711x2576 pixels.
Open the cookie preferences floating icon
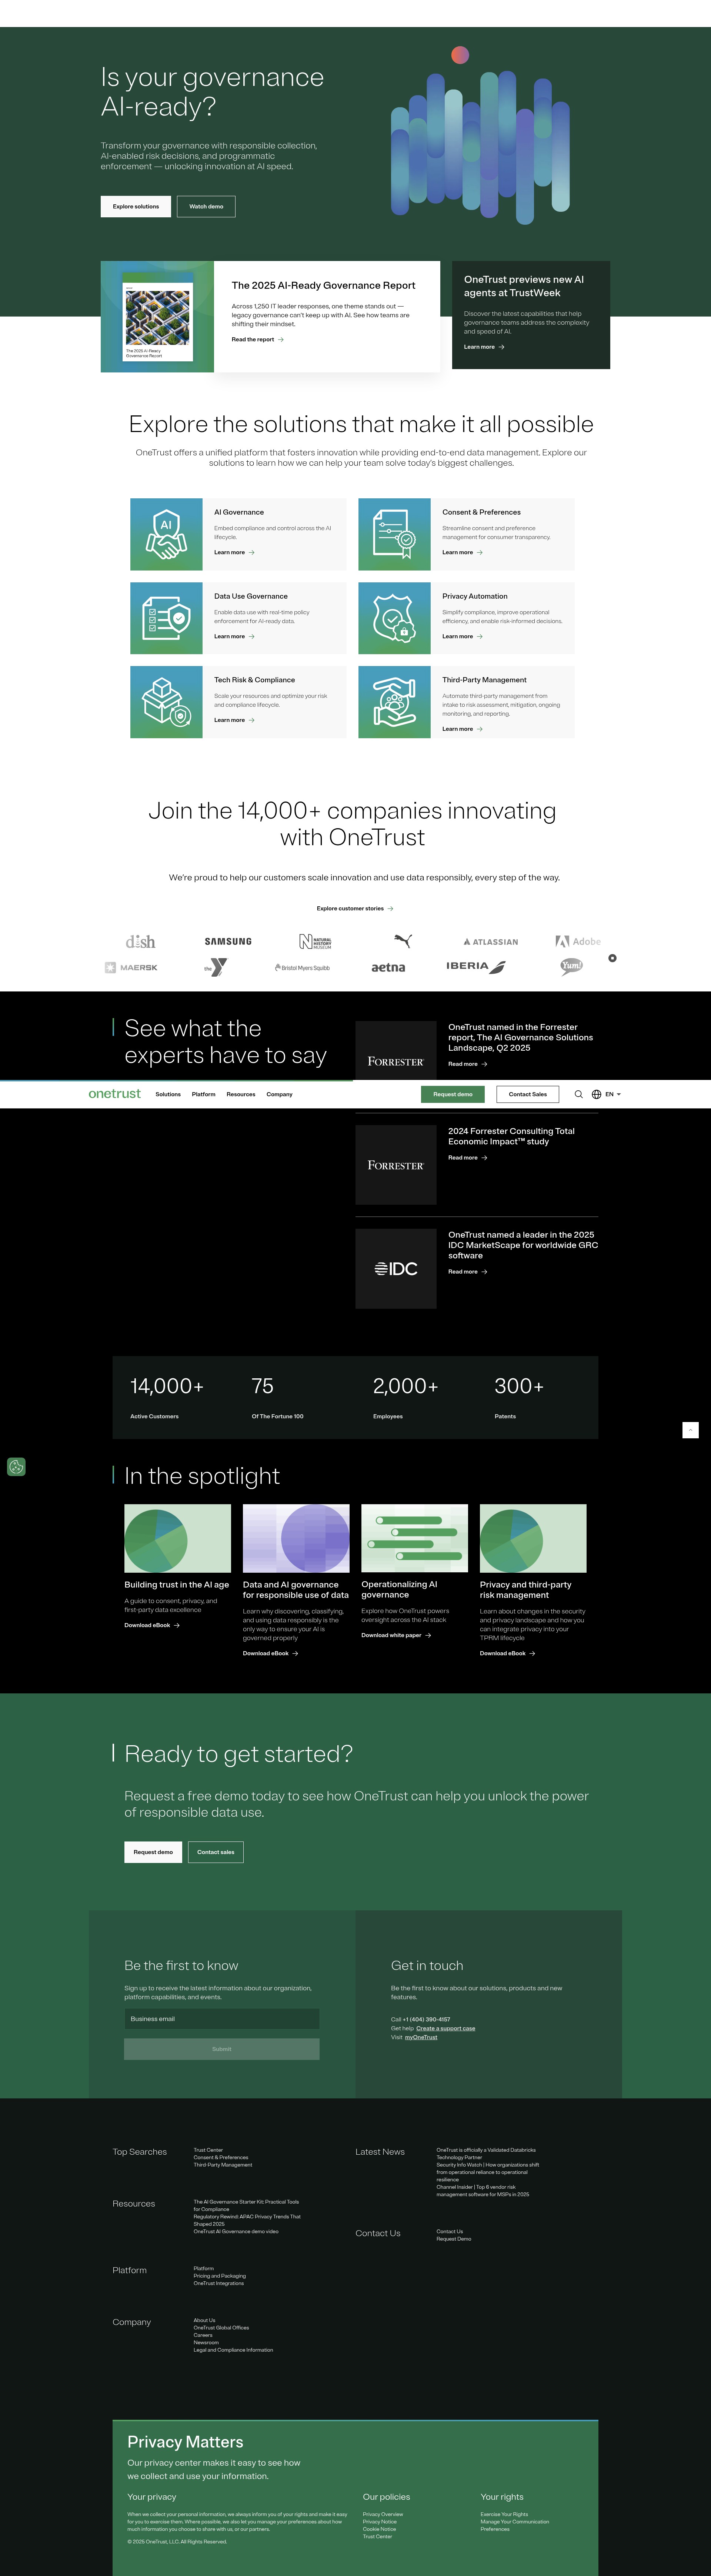click(16, 1467)
